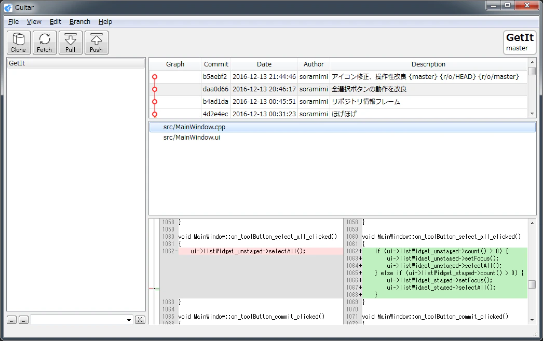Click the Push toolbar icon
543x341 pixels.
pos(96,42)
